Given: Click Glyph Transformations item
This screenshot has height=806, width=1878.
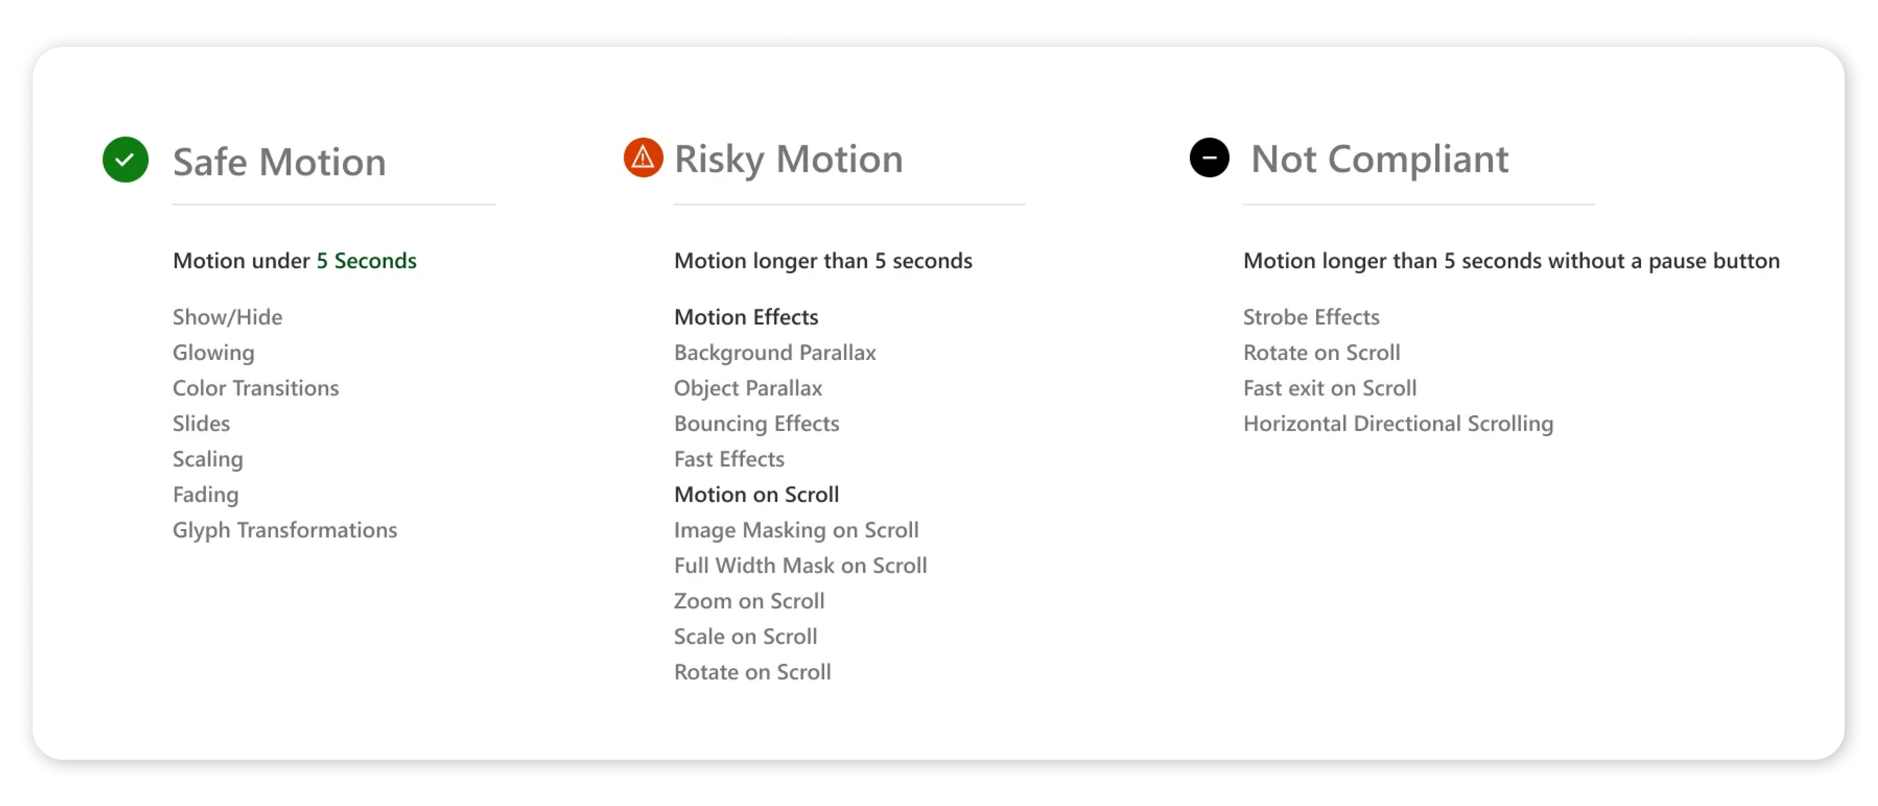Looking at the screenshot, I should click(285, 530).
